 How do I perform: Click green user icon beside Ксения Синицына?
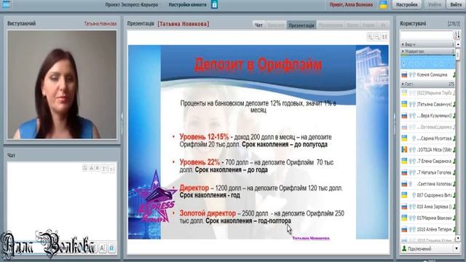pos(454,75)
